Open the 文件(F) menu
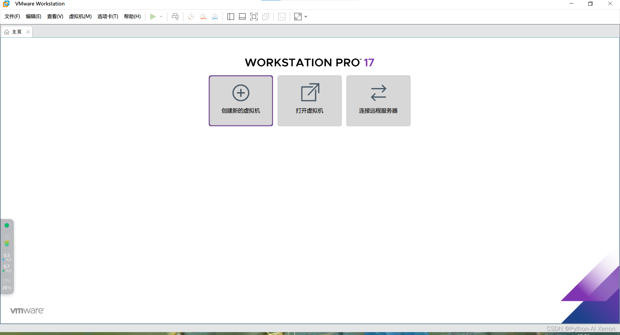The image size is (620, 335). click(12, 16)
